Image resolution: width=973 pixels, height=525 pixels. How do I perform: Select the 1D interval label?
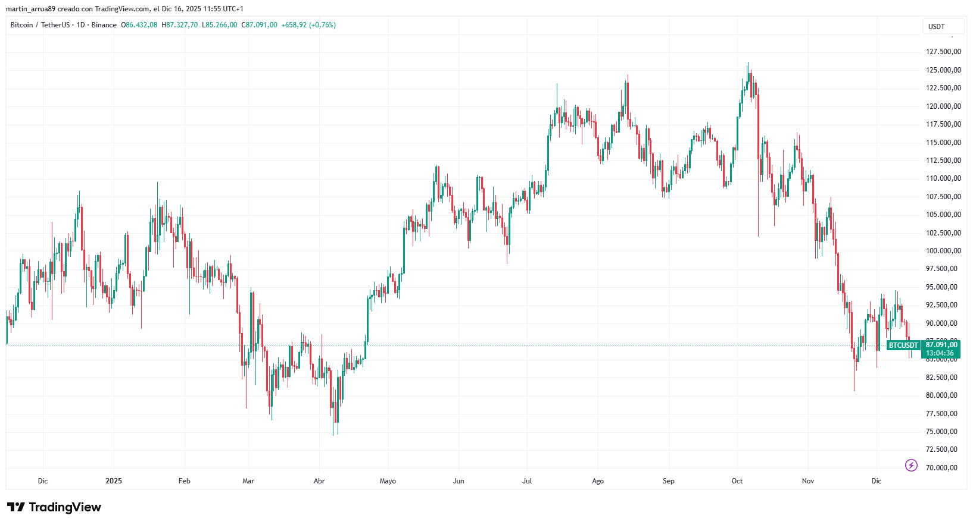pyautogui.click(x=80, y=25)
